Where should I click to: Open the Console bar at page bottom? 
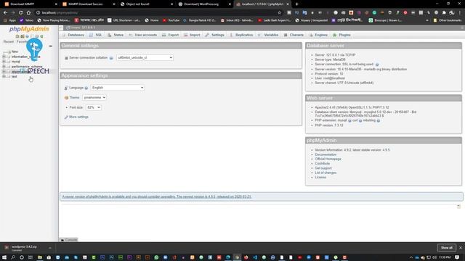69,240
